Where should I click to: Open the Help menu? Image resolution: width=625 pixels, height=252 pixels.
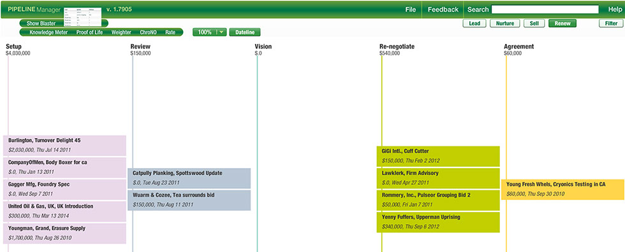coord(615,10)
